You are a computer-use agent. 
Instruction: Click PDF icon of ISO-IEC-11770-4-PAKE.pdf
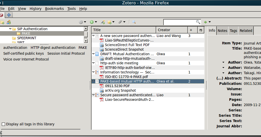101,77
